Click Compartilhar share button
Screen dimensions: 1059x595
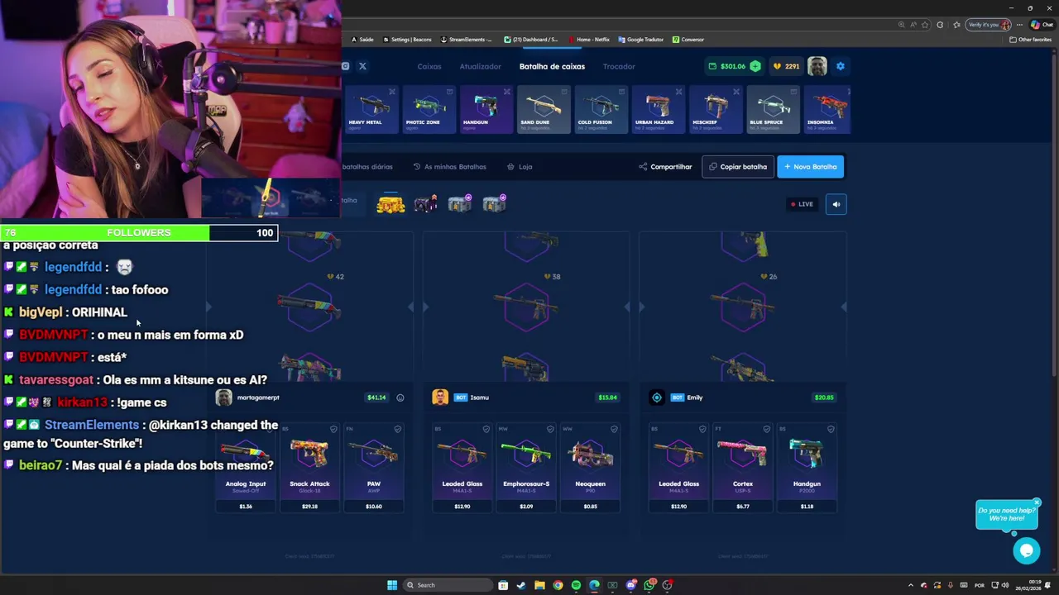coord(665,167)
